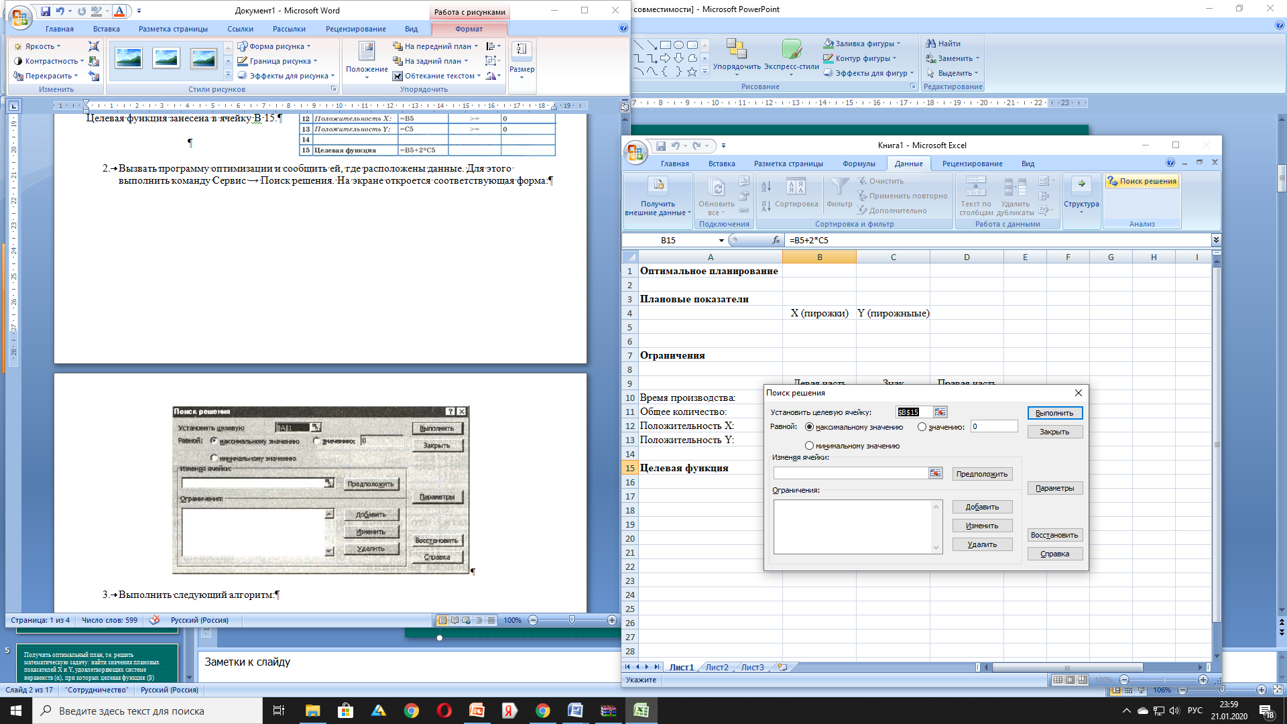Click the Удалить дубликаты icon in Excel
This screenshot has width=1287, height=724.
point(1015,186)
